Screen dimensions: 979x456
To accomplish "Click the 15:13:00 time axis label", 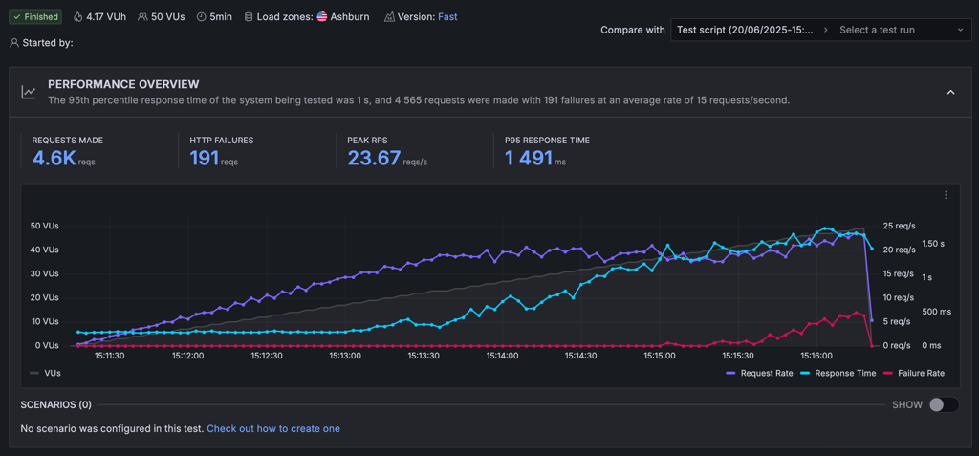I will point(345,356).
